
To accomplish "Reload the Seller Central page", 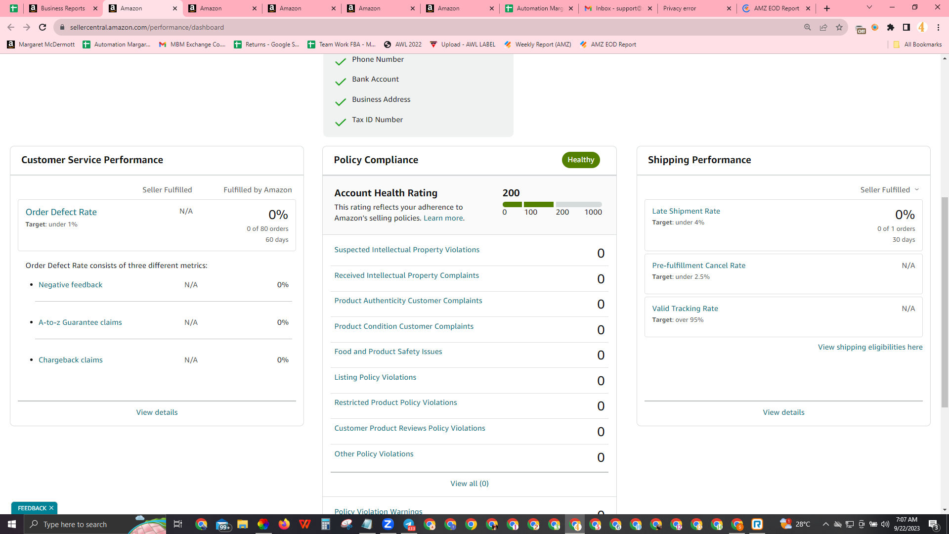I will coord(43,27).
